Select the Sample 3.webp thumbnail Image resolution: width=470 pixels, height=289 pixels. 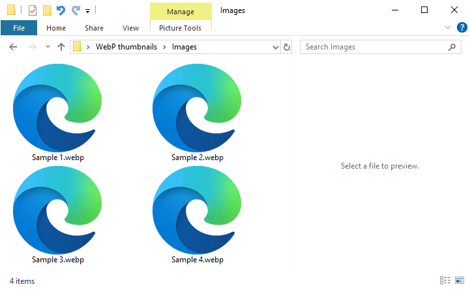tap(57, 210)
